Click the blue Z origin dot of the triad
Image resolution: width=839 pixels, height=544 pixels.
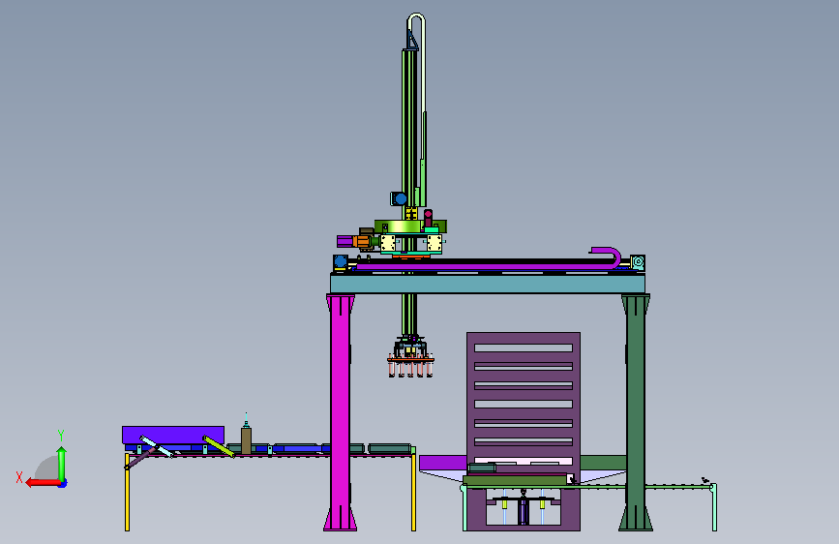pos(63,483)
